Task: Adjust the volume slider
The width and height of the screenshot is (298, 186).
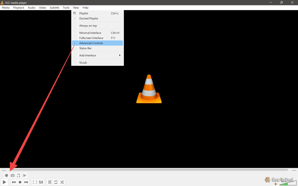Action: [x=288, y=184]
